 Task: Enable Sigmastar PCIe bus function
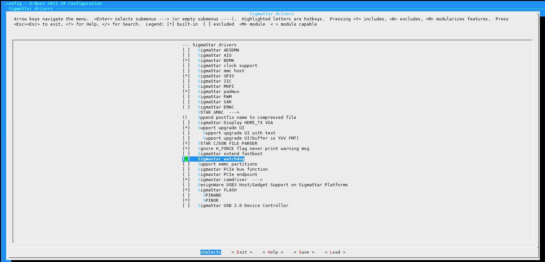[225, 169]
